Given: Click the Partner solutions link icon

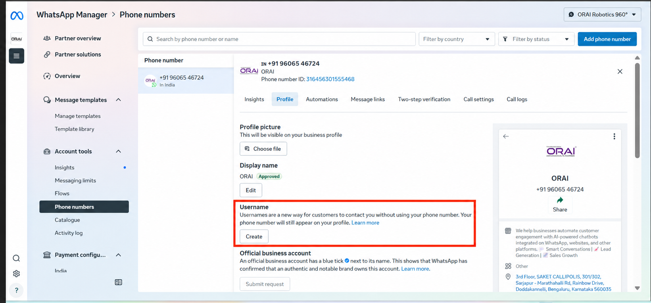Looking at the screenshot, I should click(47, 54).
